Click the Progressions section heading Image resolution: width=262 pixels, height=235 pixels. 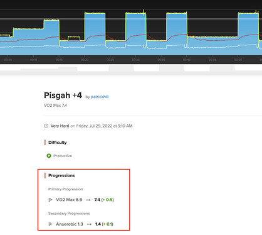(x=61, y=175)
